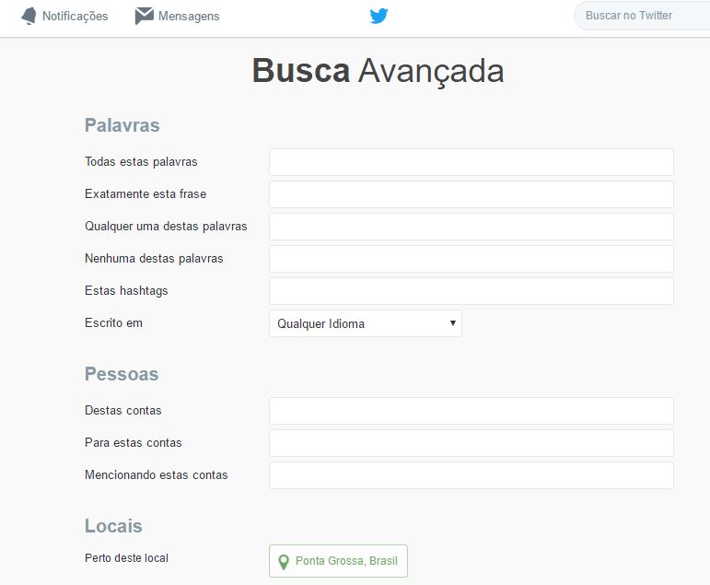Click the location pin icon
This screenshot has width=710, height=585.
coord(284,562)
